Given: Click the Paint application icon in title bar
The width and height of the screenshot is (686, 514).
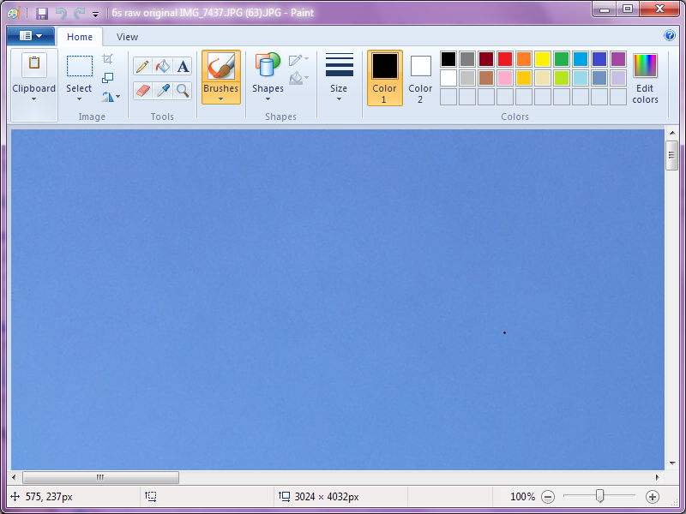Looking at the screenshot, I should coord(14,13).
